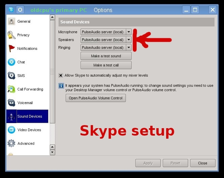Go to Video Devices settings
224x178 pixels.
coord(27,130)
